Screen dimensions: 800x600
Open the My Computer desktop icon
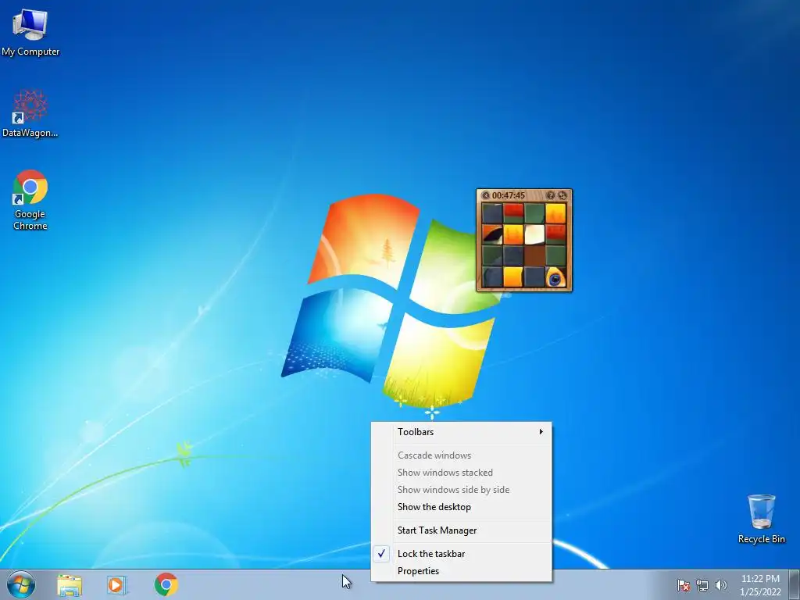point(30,31)
